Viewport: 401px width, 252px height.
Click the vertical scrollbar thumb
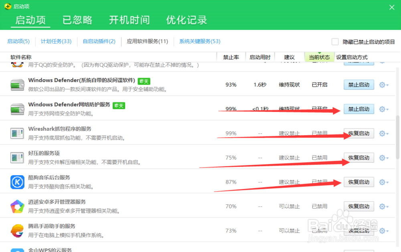398,137
